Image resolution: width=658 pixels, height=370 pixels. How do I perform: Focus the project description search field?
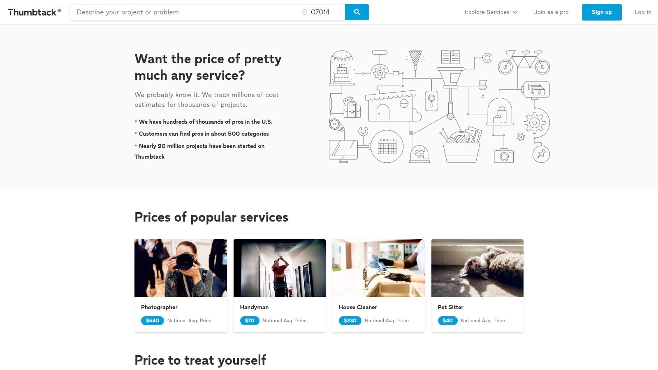click(x=184, y=12)
